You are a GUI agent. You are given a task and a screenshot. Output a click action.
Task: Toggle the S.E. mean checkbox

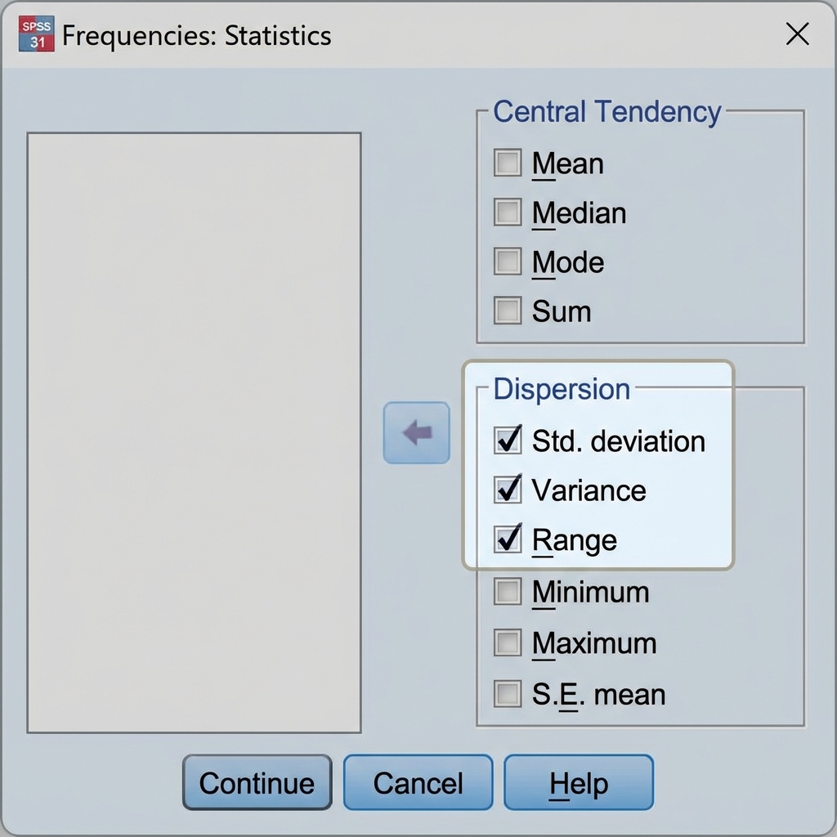pos(508,694)
